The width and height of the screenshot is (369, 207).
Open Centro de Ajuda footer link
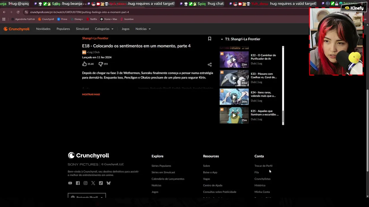coord(212,185)
